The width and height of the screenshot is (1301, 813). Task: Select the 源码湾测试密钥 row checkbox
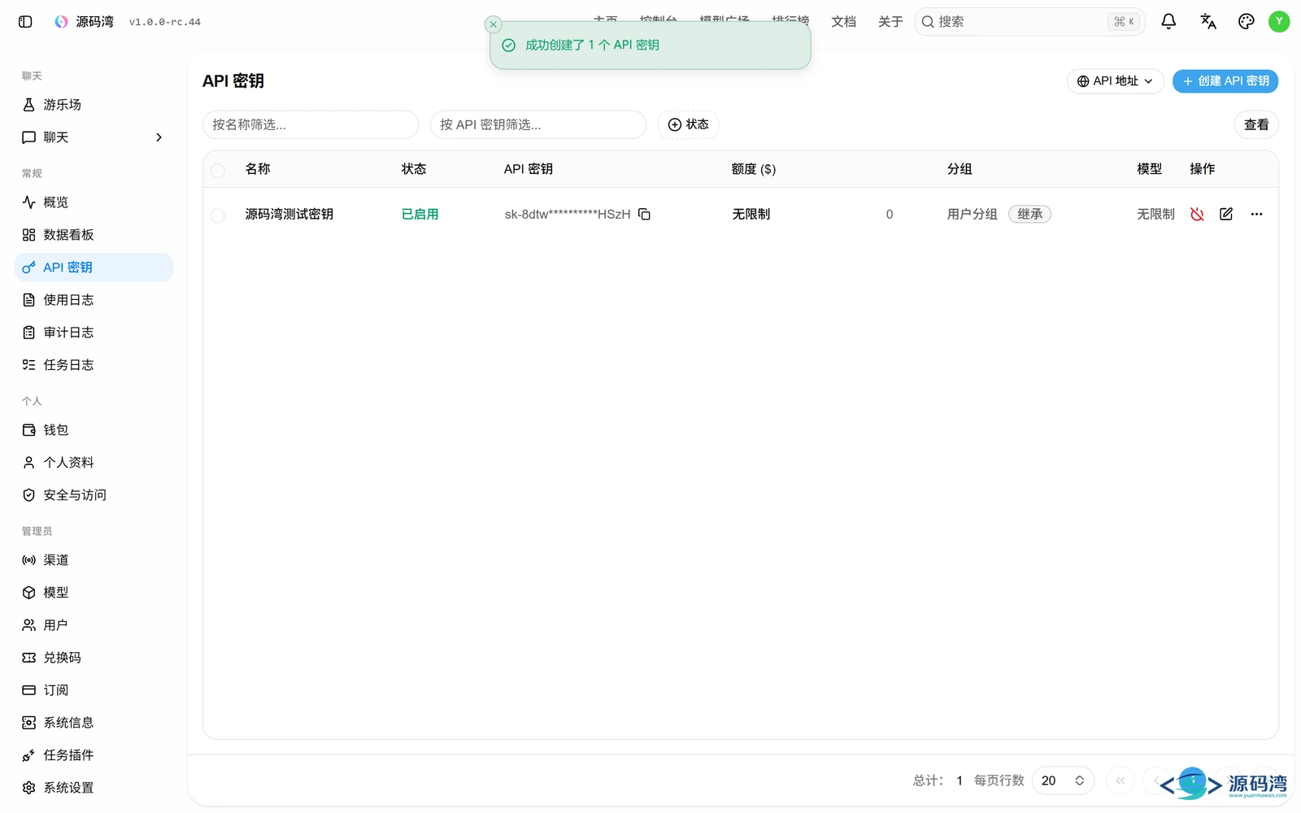click(x=218, y=215)
